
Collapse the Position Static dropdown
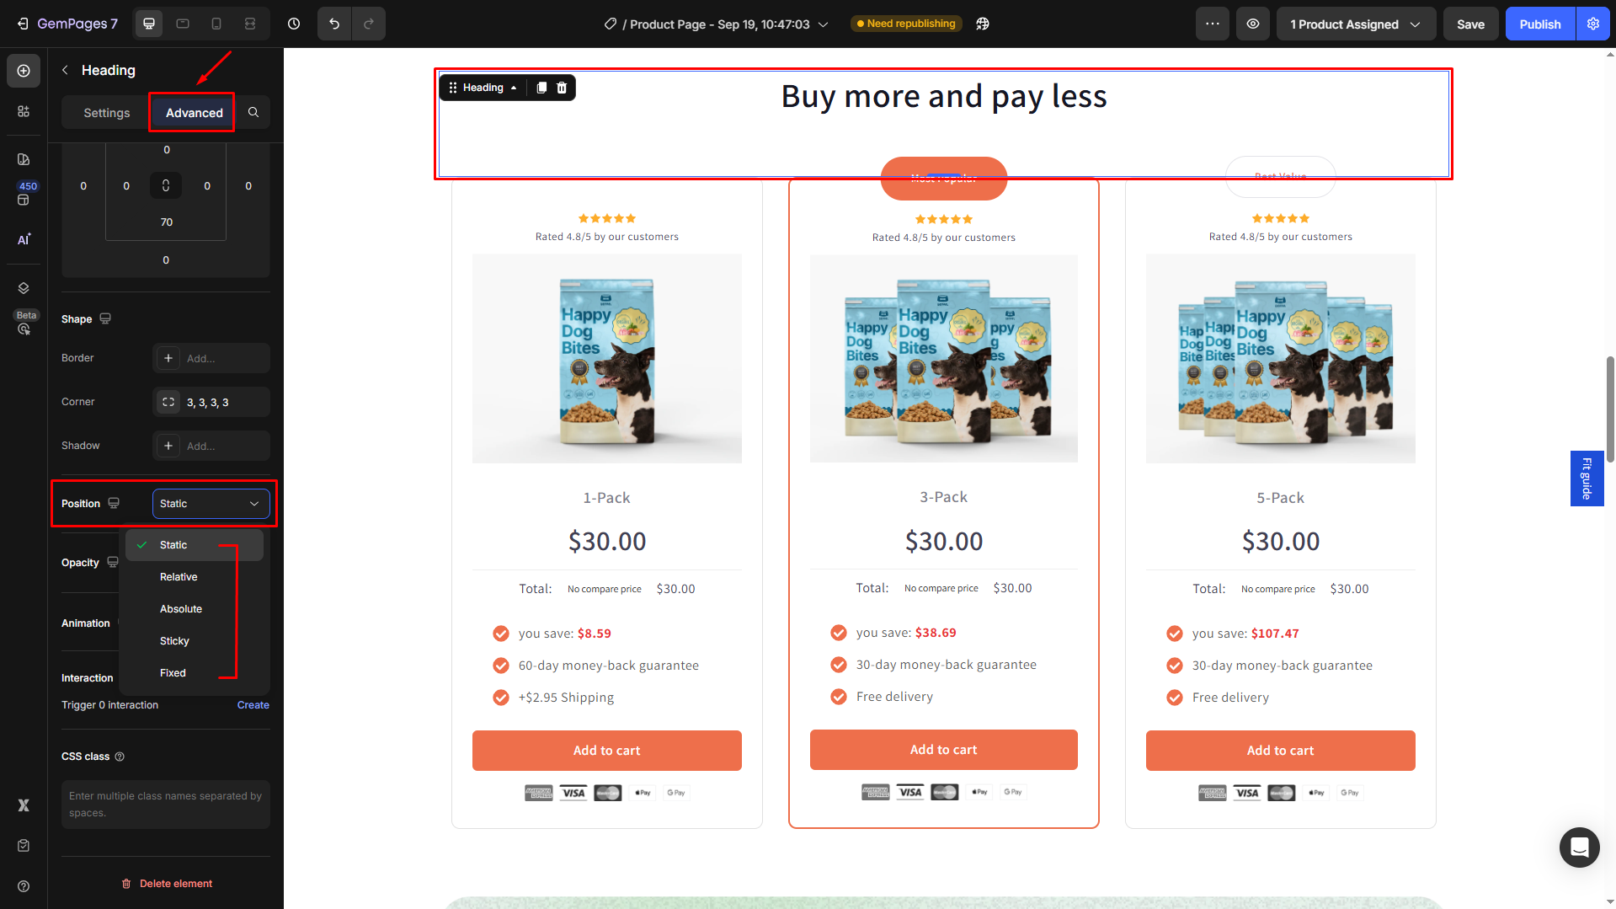[x=211, y=504]
